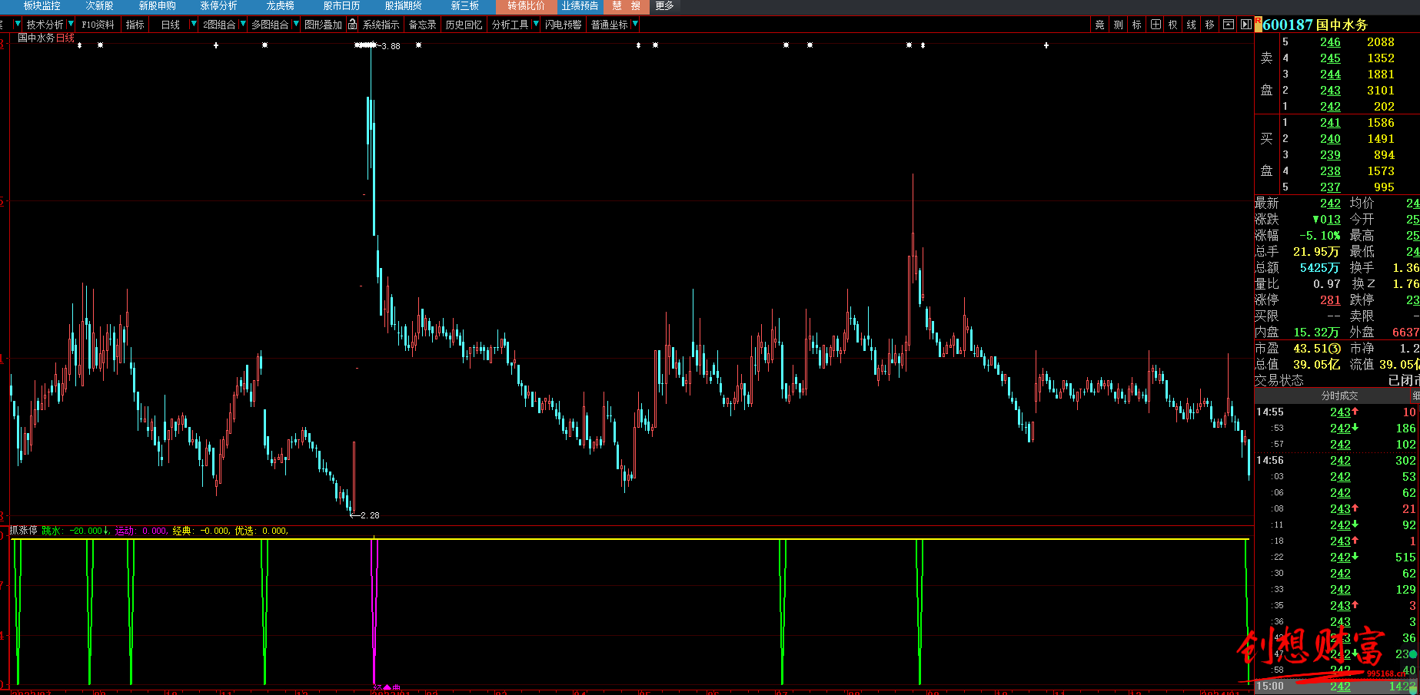Viewport: 1420px width, 695px height.
Task: Click the R badge beside 600187
Action: click(x=1259, y=25)
